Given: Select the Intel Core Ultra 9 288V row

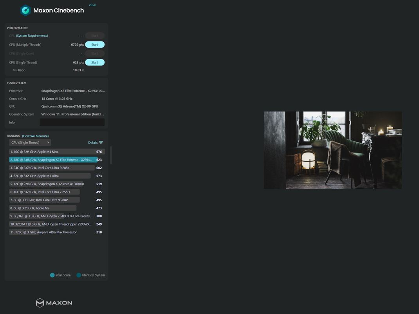Looking at the screenshot, I should [x=57, y=200].
